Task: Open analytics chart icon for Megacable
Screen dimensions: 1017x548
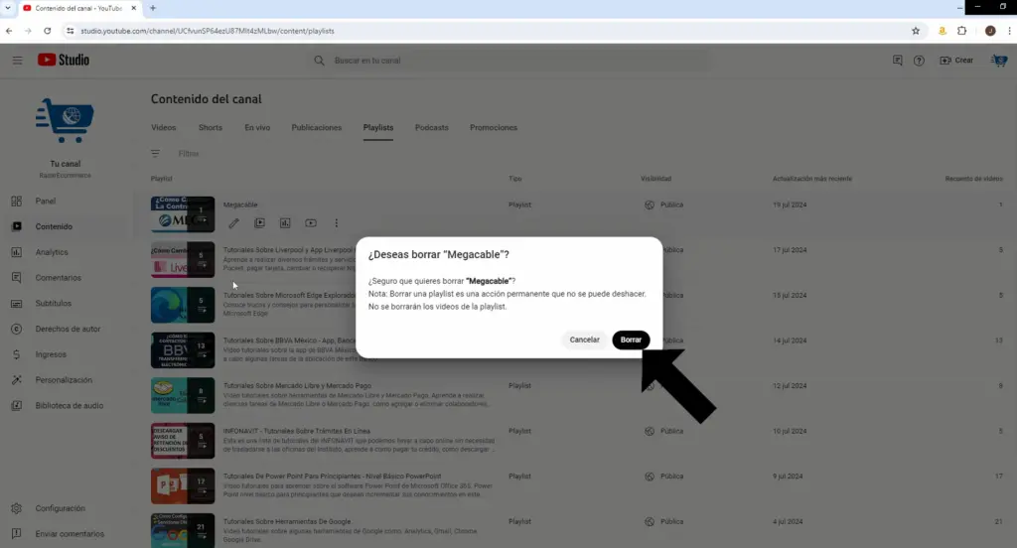Action: [285, 223]
